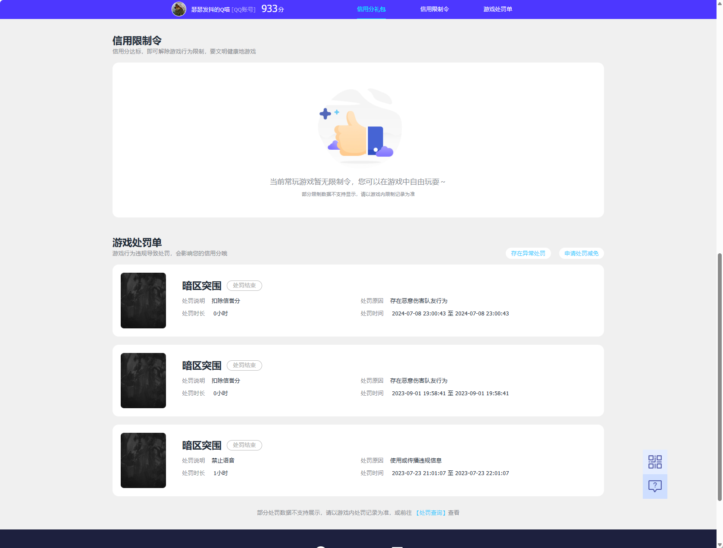
Task: Click the 933分 credit score
Action: coord(272,9)
